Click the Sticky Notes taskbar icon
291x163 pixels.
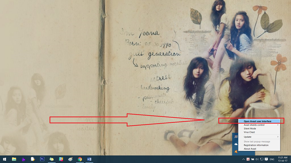click(52, 159)
